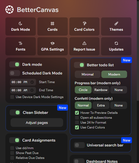Click the paint roller Card Colors icon

tap(84, 23)
